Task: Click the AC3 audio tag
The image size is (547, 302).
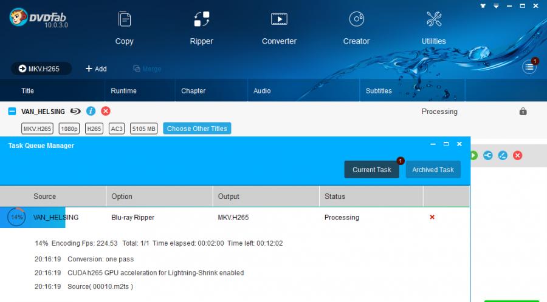Action: pyautogui.click(x=117, y=129)
